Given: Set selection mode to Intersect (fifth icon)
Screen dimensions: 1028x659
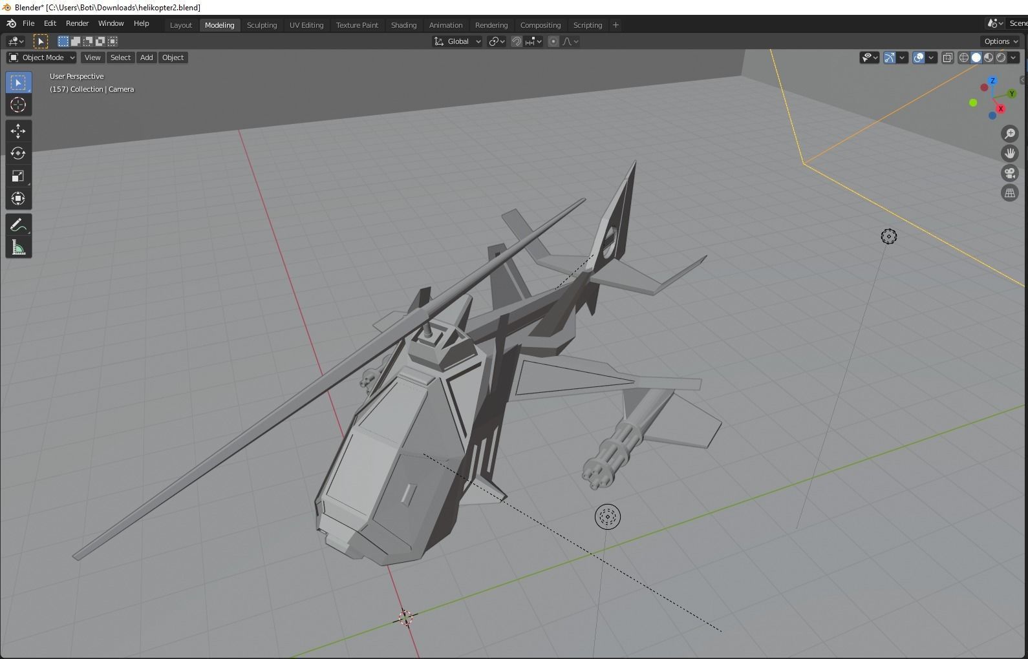Looking at the screenshot, I should 112,41.
